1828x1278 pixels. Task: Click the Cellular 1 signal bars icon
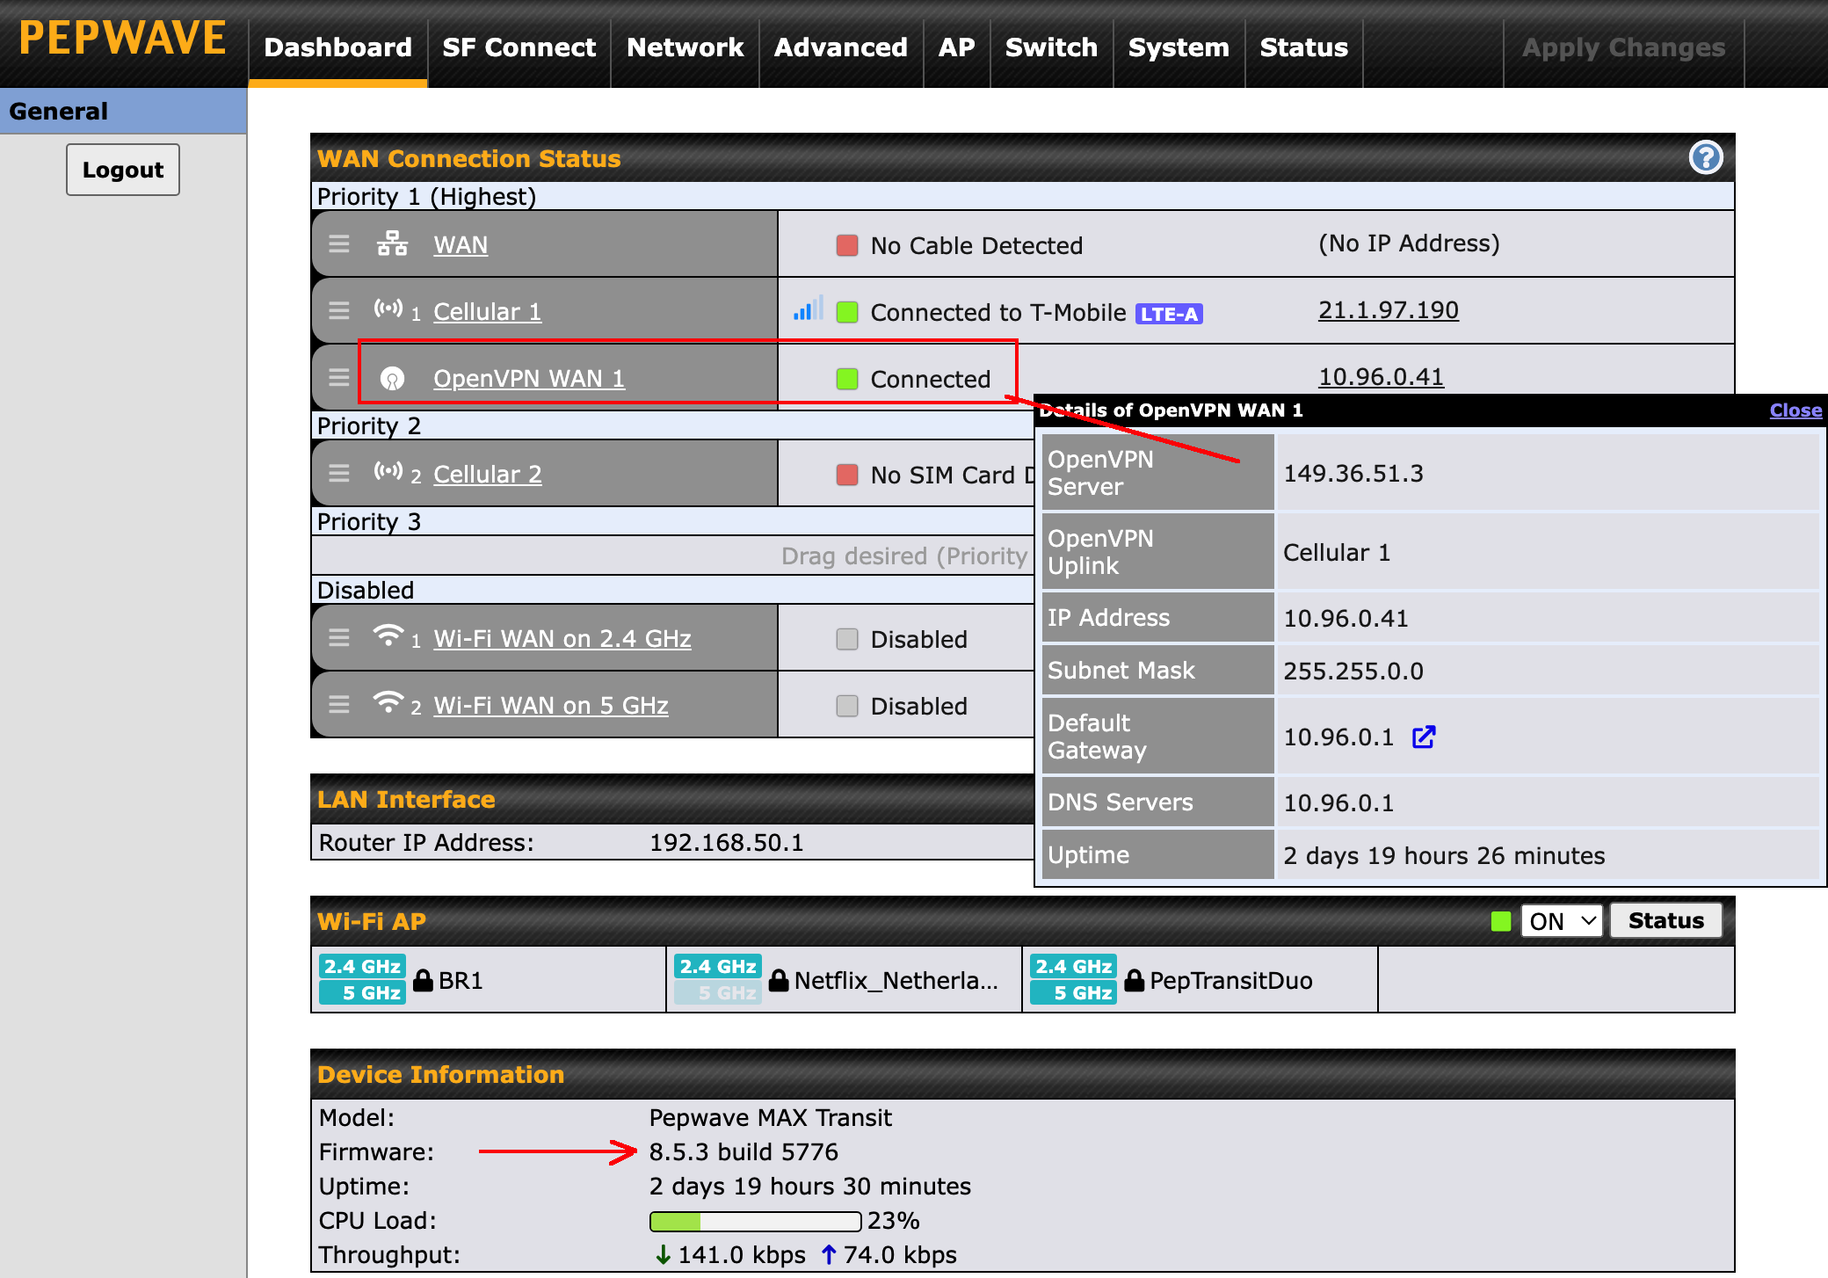tap(807, 309)
